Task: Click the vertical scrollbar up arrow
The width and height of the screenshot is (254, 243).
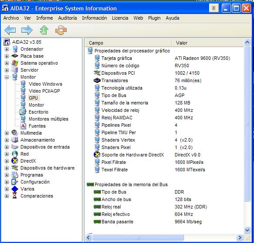Action: (x=247, y=42)
